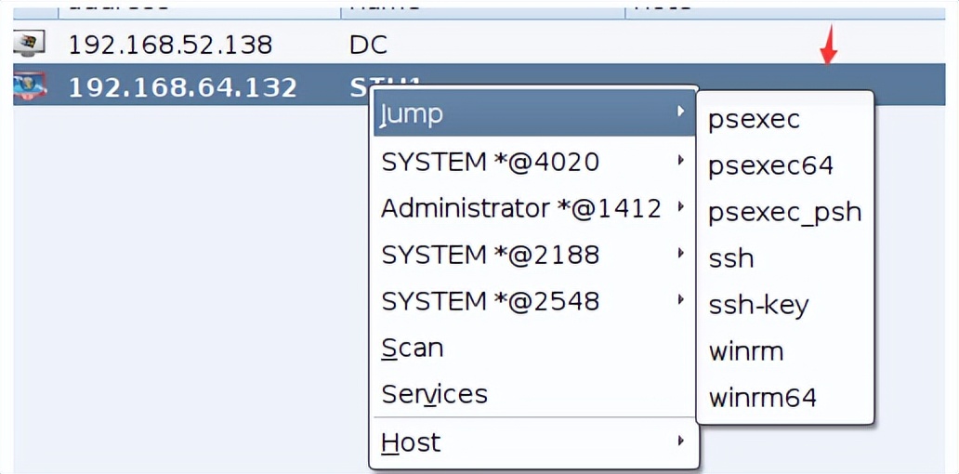Select winrm from the Jump submenu

click(x=785, y=351)
